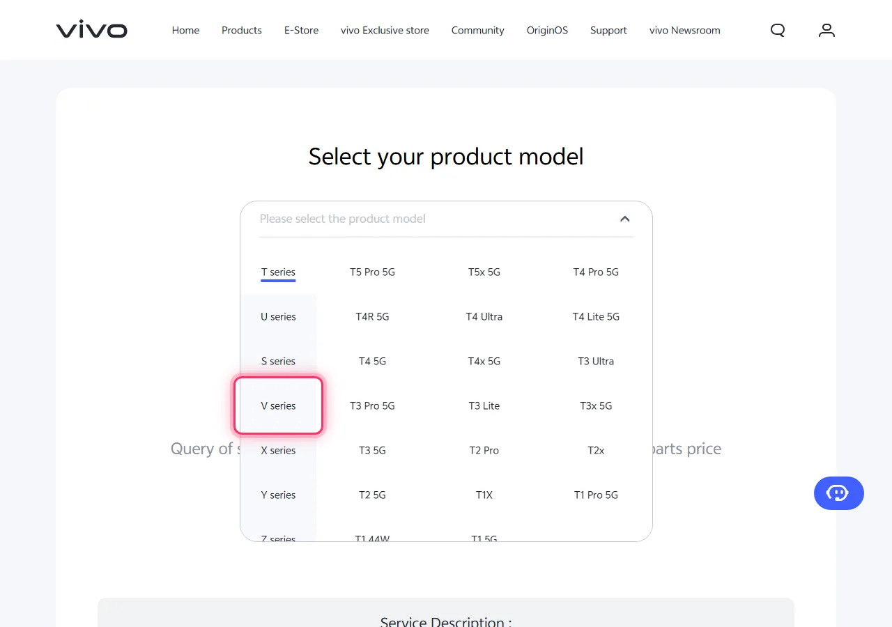Open the Products menu
This screenshot has width=892, height=627.
pyautogui.click(x=242, y=31)
